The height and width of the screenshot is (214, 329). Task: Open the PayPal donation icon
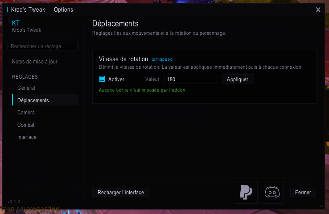[246, 192]
